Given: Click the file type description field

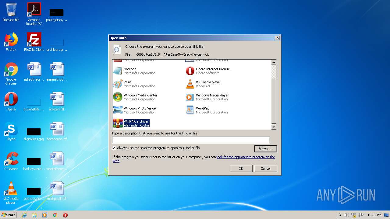Looking at the screenshot, I should [191, 140].
